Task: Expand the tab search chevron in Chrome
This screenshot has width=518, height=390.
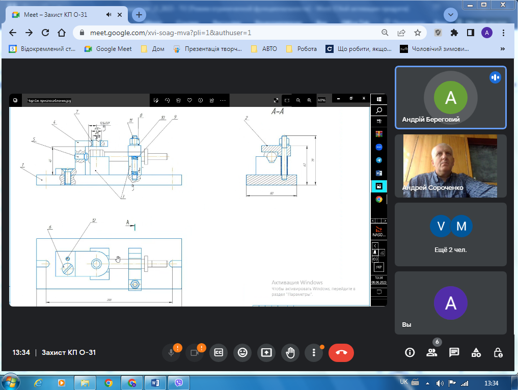Action: [x=450, y=15]
